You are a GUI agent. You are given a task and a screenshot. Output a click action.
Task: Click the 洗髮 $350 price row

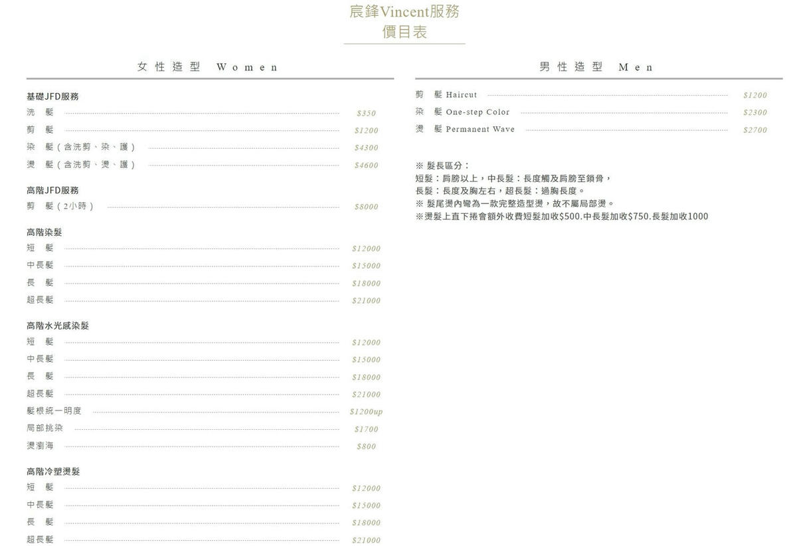pyautogui.click(x=203, y=113)
